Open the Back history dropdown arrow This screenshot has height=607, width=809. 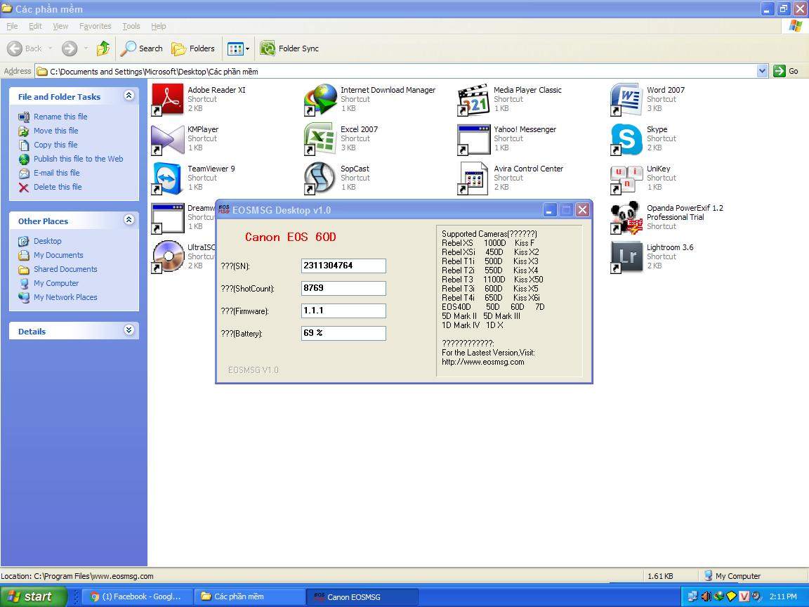coord(50,48)
